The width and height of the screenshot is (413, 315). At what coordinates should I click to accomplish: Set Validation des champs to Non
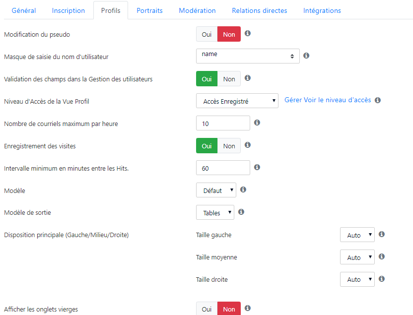click(x=229, y=79)
